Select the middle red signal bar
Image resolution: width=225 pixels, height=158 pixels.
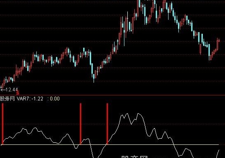[80, 123]
